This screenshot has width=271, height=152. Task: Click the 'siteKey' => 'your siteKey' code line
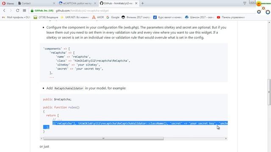78,65
